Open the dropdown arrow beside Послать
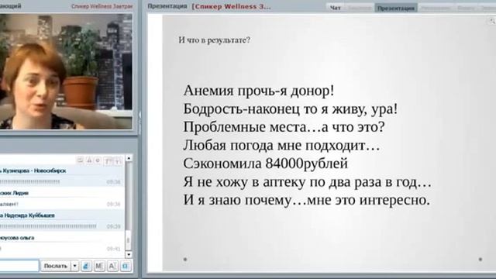496x279 pixels. 74,266
